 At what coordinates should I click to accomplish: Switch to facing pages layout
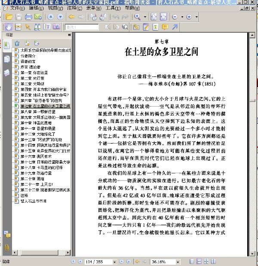(213, 261)
